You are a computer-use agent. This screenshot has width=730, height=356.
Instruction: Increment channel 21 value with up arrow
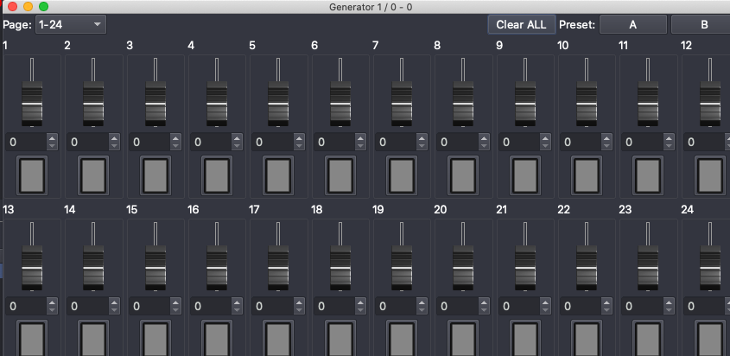point(545,302)
